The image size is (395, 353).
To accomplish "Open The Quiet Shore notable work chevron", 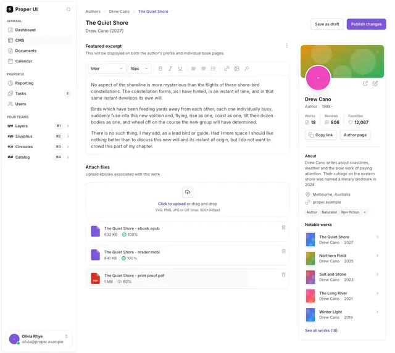I will 377,237.
